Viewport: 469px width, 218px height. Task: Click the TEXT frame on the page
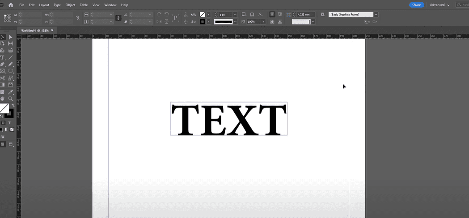[229, 119]
